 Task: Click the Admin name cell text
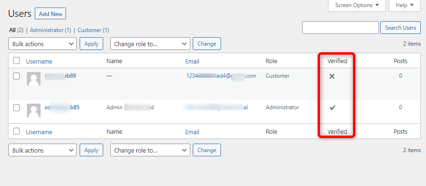click(x=130, y=107)
